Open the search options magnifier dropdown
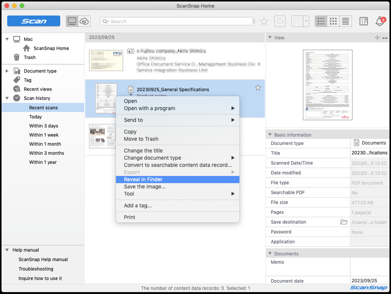 click(x=106, y=21)
